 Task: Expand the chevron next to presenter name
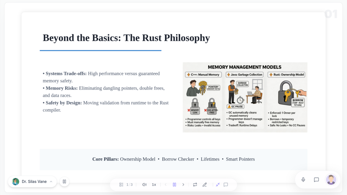point(51,181)
